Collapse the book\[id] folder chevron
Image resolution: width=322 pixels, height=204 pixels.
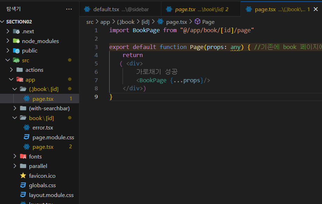(15, 118)
